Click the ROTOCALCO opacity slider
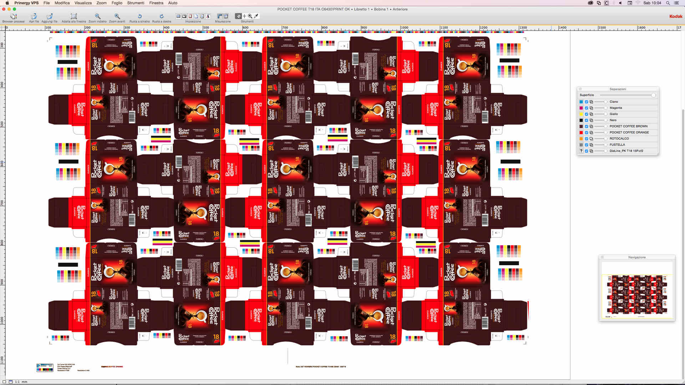 (601, 139)
